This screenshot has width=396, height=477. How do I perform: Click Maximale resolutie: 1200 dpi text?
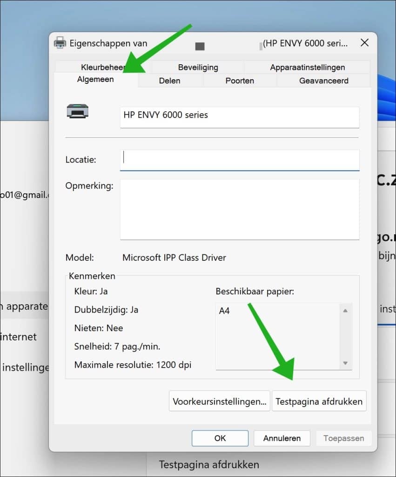pos(133,365)
